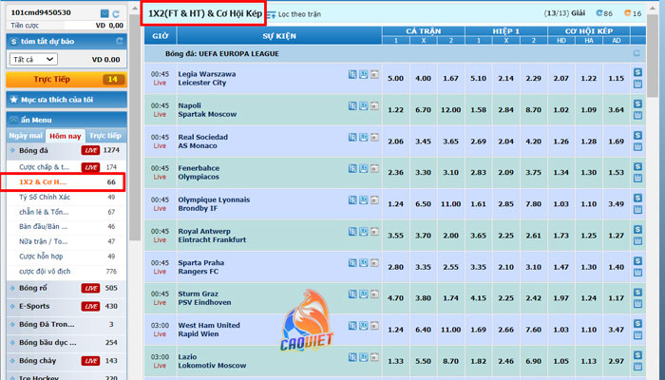Click the grey icon in the Legia Warszawa row

coord(374,74)
